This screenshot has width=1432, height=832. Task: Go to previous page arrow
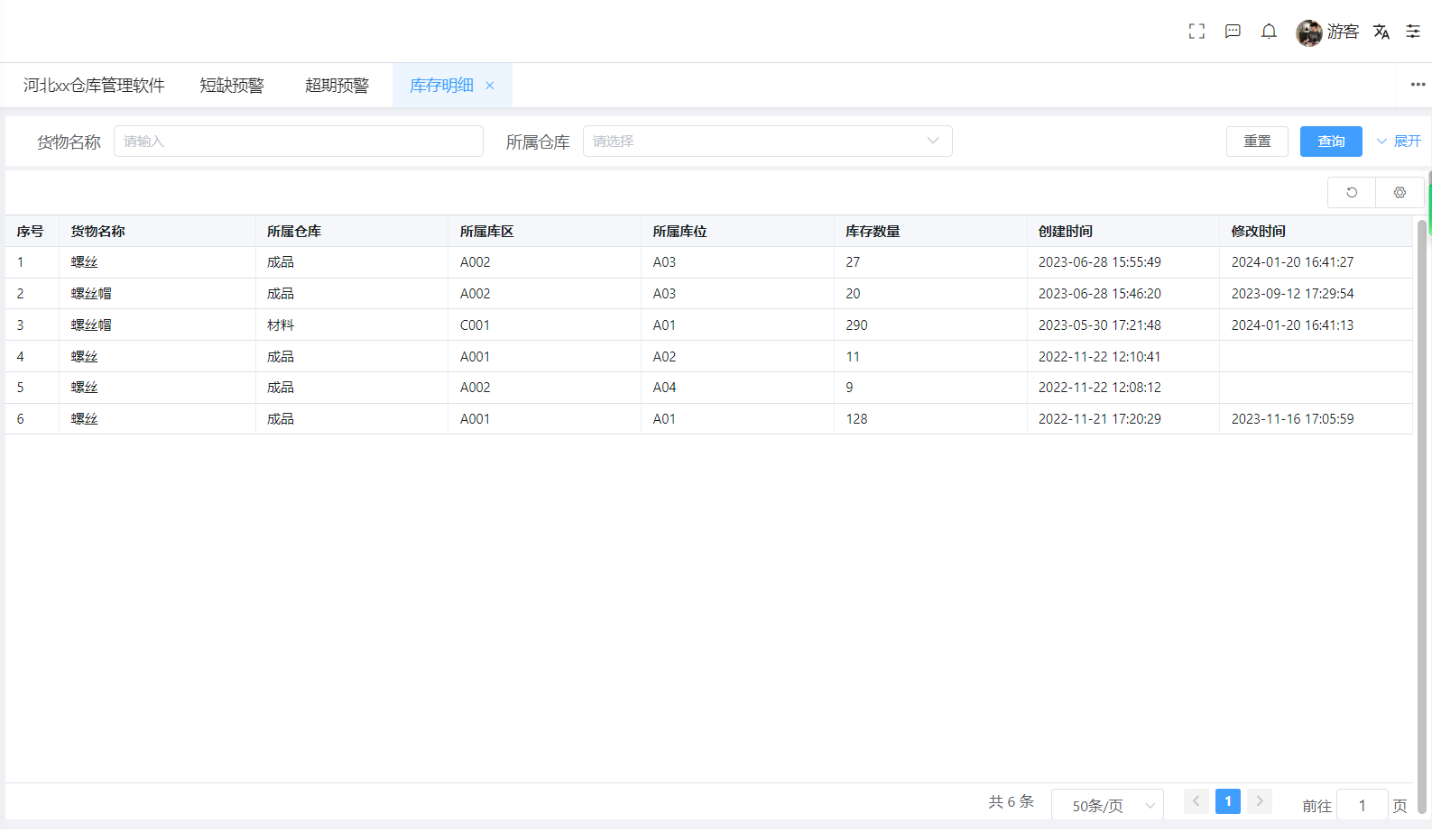click(x=1196, y=801)
